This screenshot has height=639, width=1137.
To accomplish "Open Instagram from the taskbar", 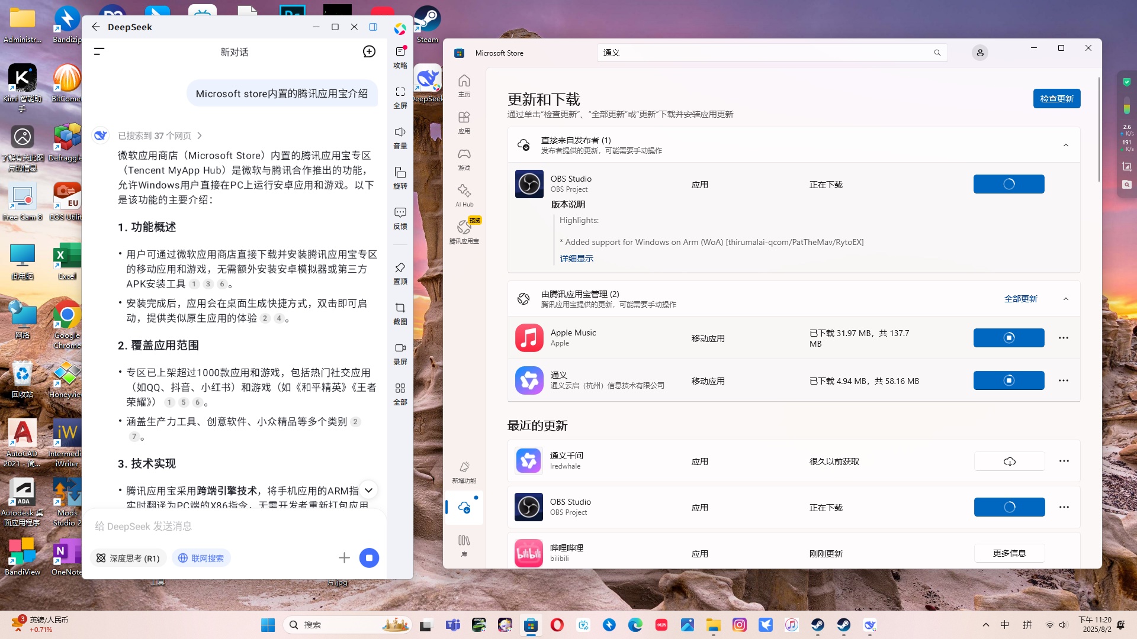I will pos(739,625).
